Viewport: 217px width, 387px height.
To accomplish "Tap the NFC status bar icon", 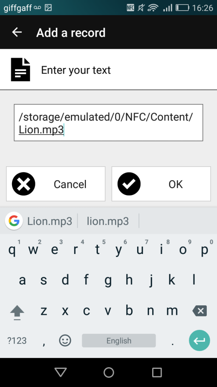I will click(x=130, y=8).
